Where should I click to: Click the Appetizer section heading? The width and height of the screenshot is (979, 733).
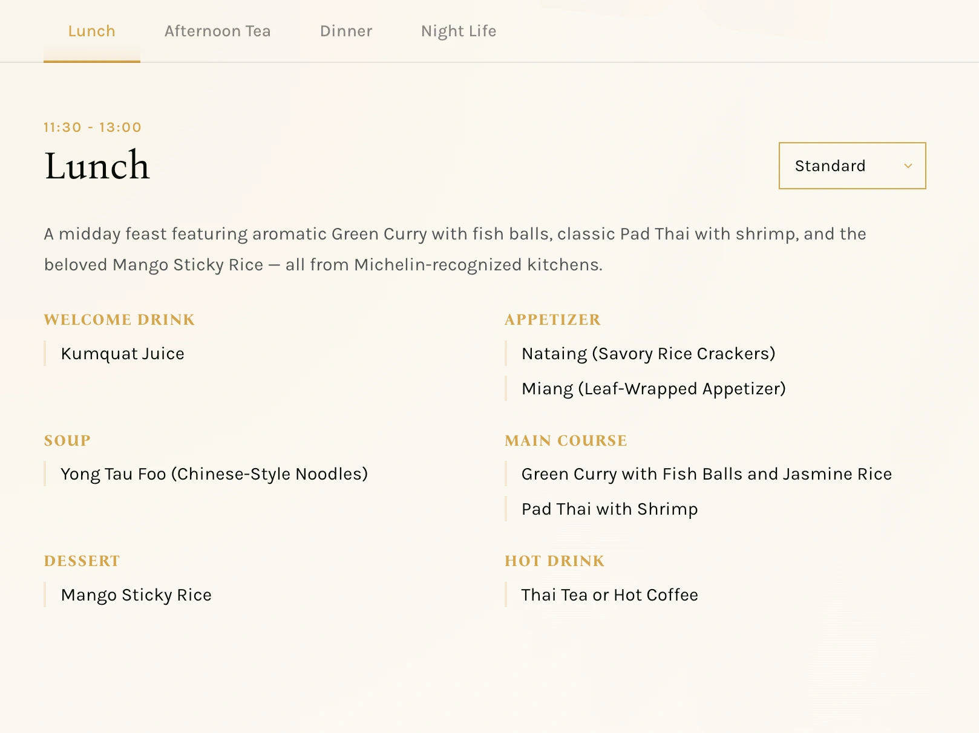[552, 319]
